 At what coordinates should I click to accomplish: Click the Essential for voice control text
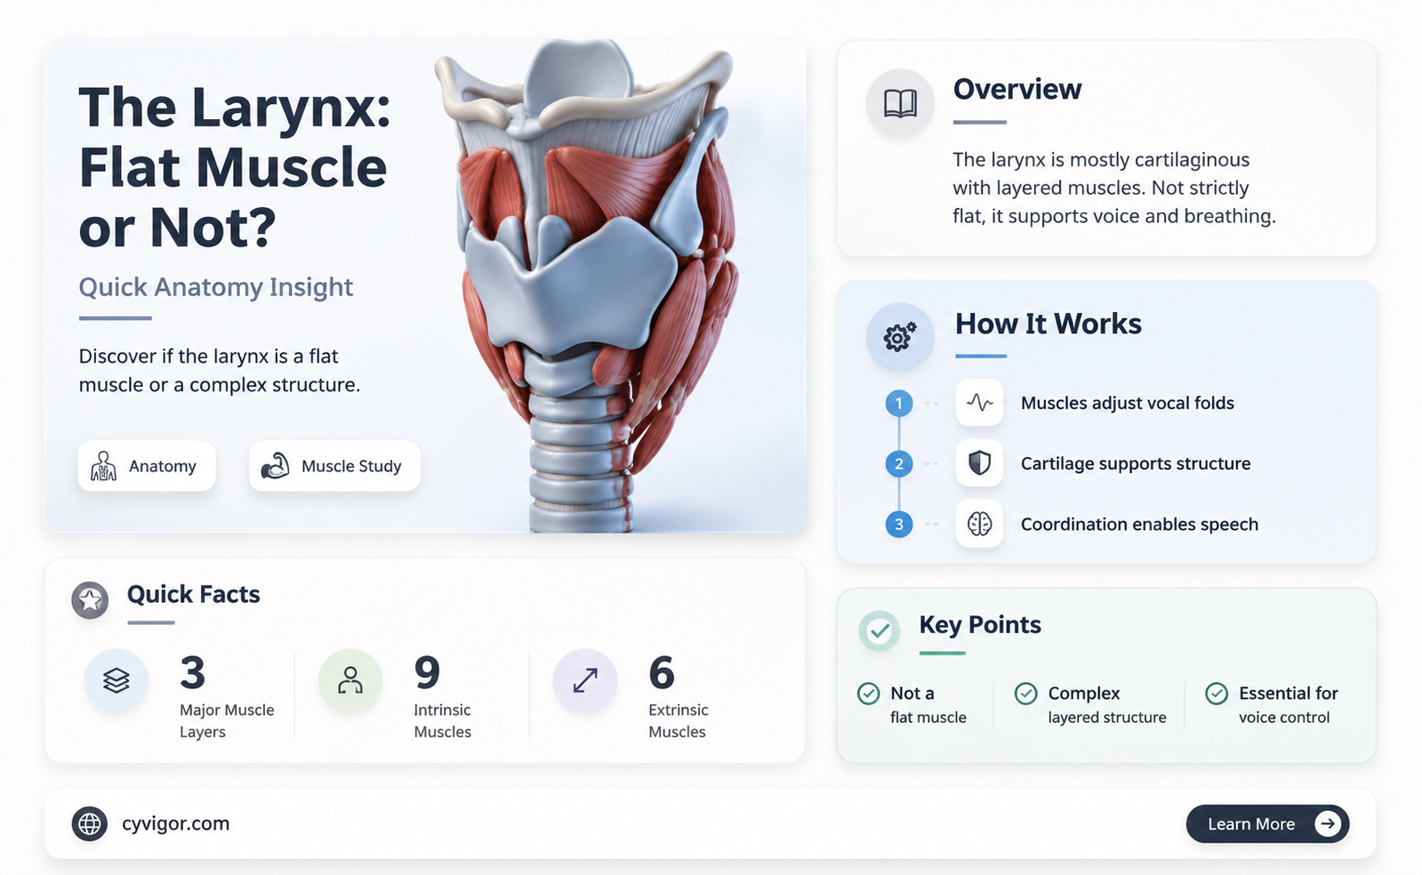coord(1289,705)
